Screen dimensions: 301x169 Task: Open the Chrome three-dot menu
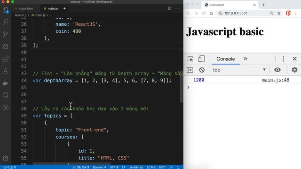click(x=296, y=13)
